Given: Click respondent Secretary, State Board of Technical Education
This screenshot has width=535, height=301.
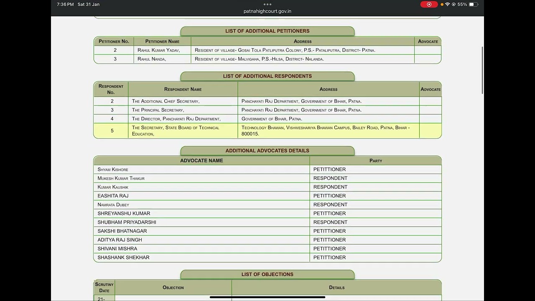Looking at the screenshot, I should [176, 130].
